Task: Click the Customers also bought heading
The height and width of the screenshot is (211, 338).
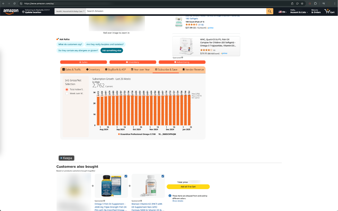Action: 77,166
